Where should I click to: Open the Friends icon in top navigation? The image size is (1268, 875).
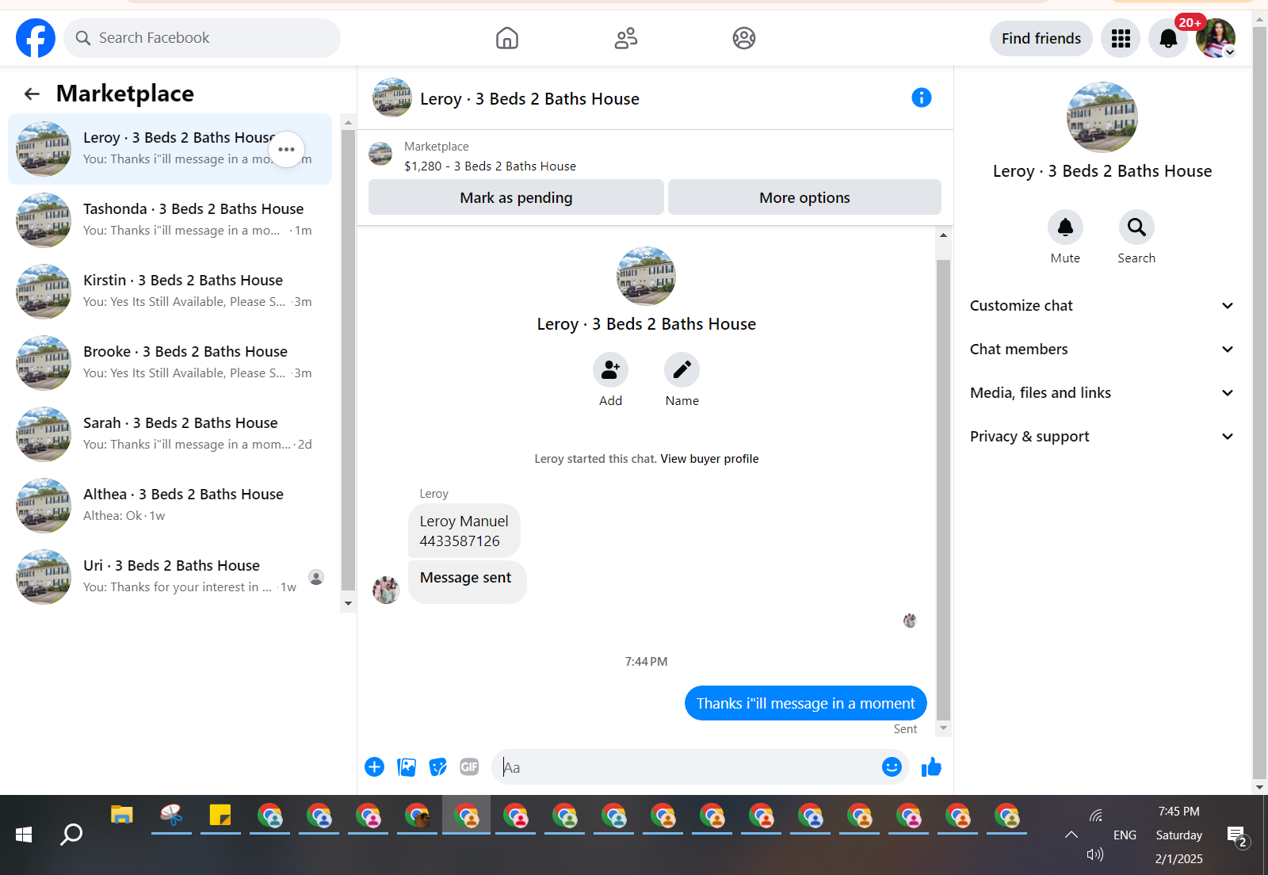tap(626, 38)
